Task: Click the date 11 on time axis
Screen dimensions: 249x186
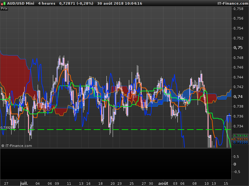Action: point(69,184)
